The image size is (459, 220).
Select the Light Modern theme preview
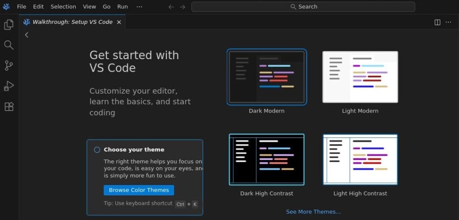click(360, 77)
